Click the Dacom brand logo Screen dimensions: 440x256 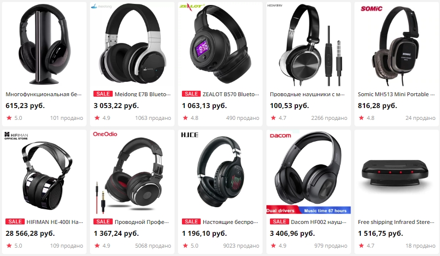click(280, 136)
